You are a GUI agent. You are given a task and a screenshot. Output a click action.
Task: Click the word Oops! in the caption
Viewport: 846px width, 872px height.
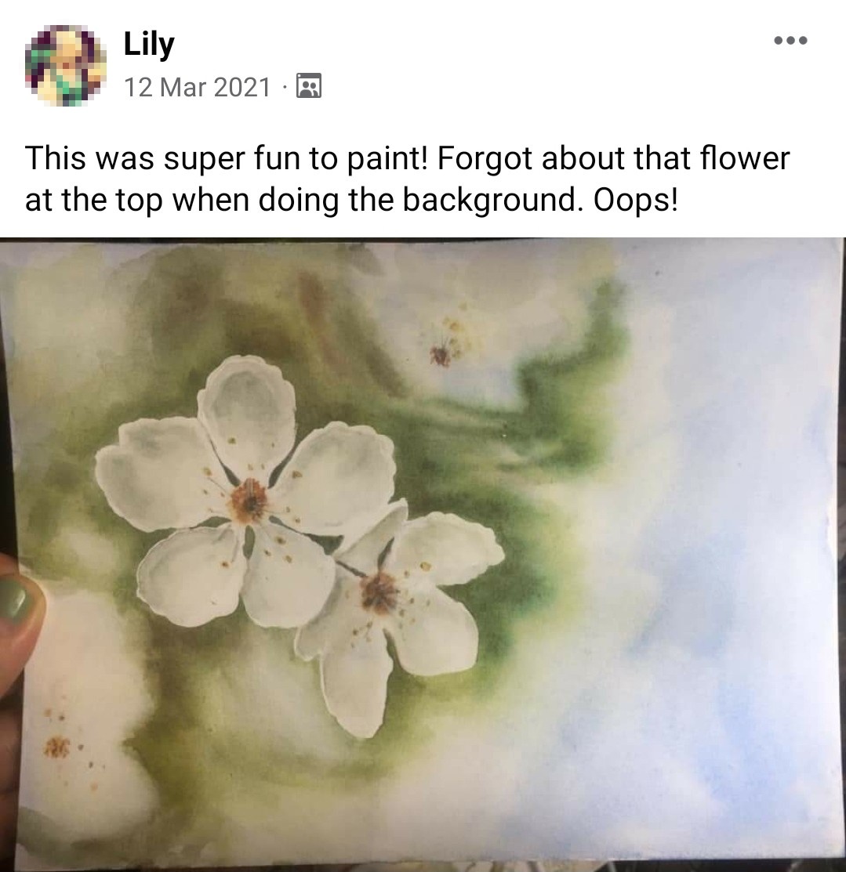pos(636,200)
